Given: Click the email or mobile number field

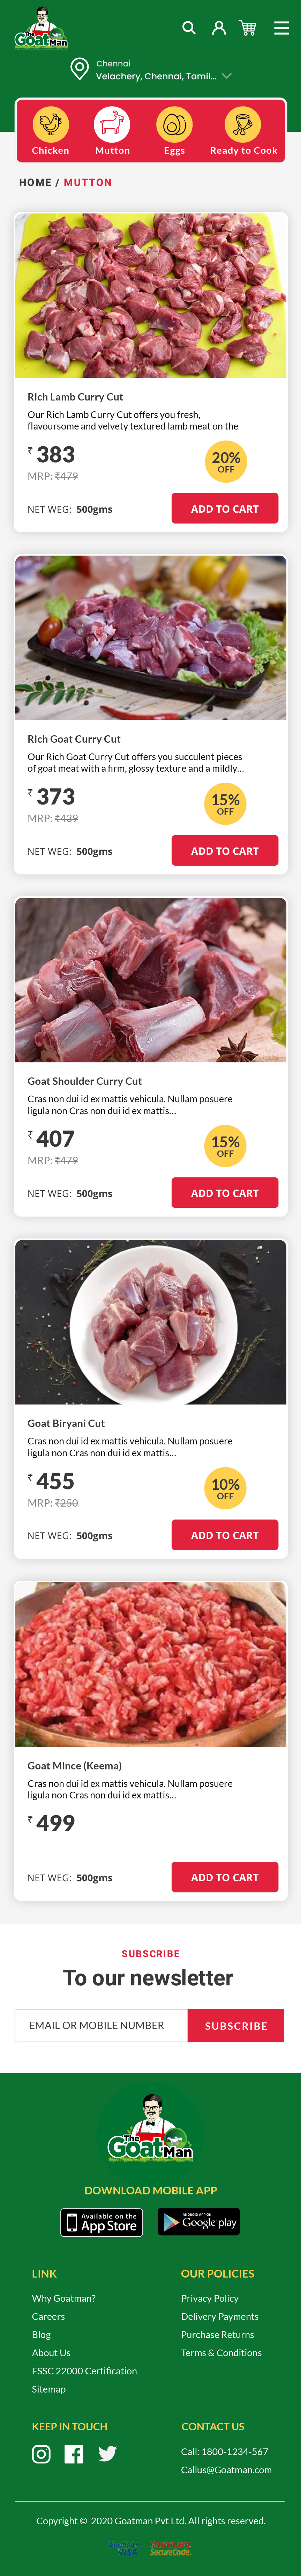Looking at the screenshot, I should [101, 2025].
